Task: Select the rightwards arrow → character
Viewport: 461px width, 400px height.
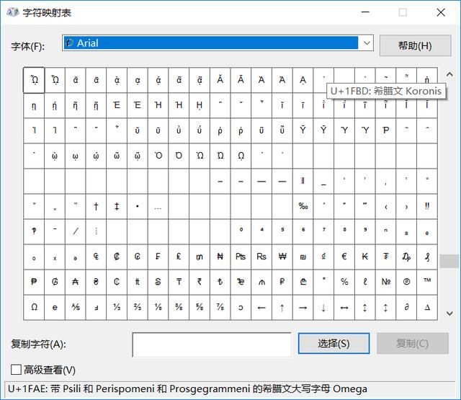Action: pyautogui.click(x=303, y=307)
